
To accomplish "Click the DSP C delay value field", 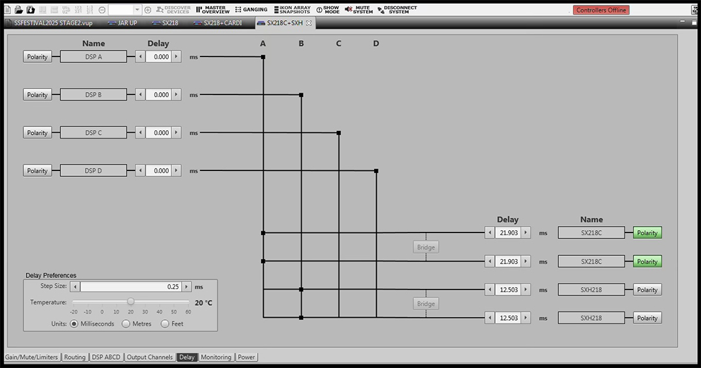I will 158,133.
